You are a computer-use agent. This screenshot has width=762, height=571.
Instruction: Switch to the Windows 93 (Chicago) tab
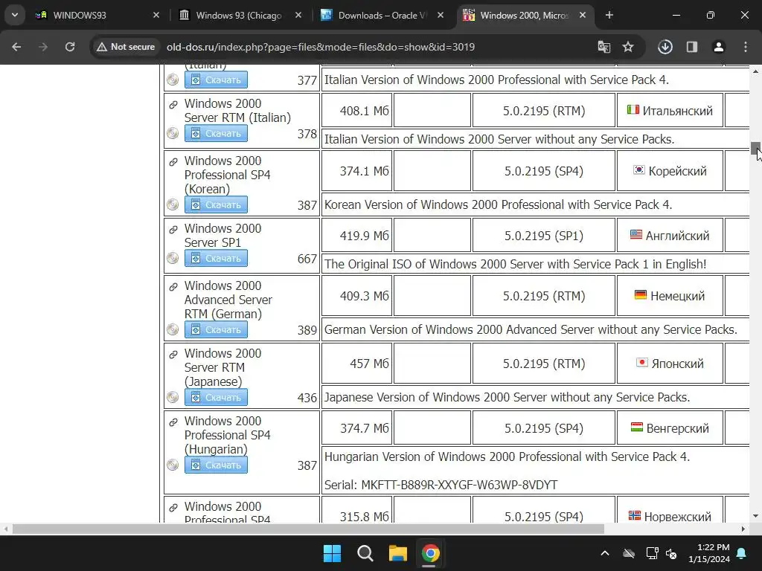(x=239, y=15)
